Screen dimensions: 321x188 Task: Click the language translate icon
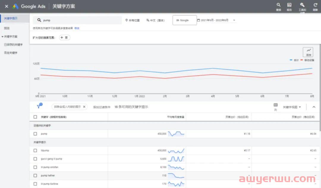148,20
